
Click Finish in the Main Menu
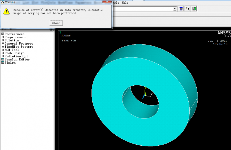tap(10, 63)
